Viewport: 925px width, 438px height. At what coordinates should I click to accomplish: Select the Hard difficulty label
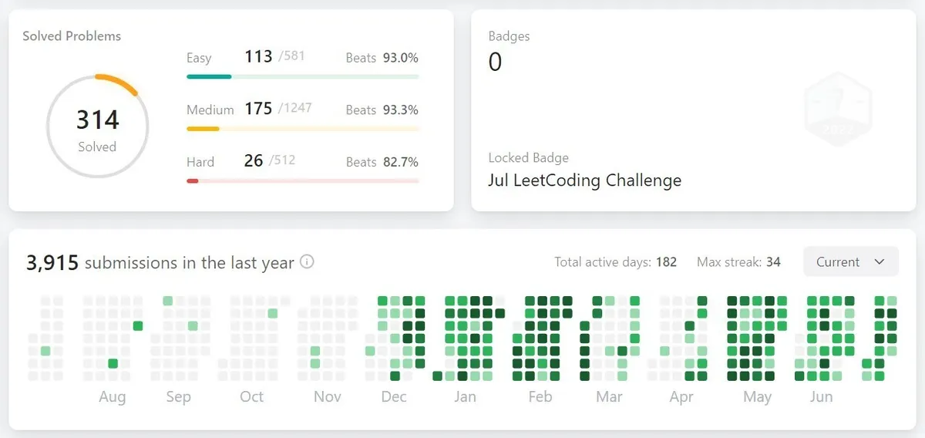tap(200, 162)
